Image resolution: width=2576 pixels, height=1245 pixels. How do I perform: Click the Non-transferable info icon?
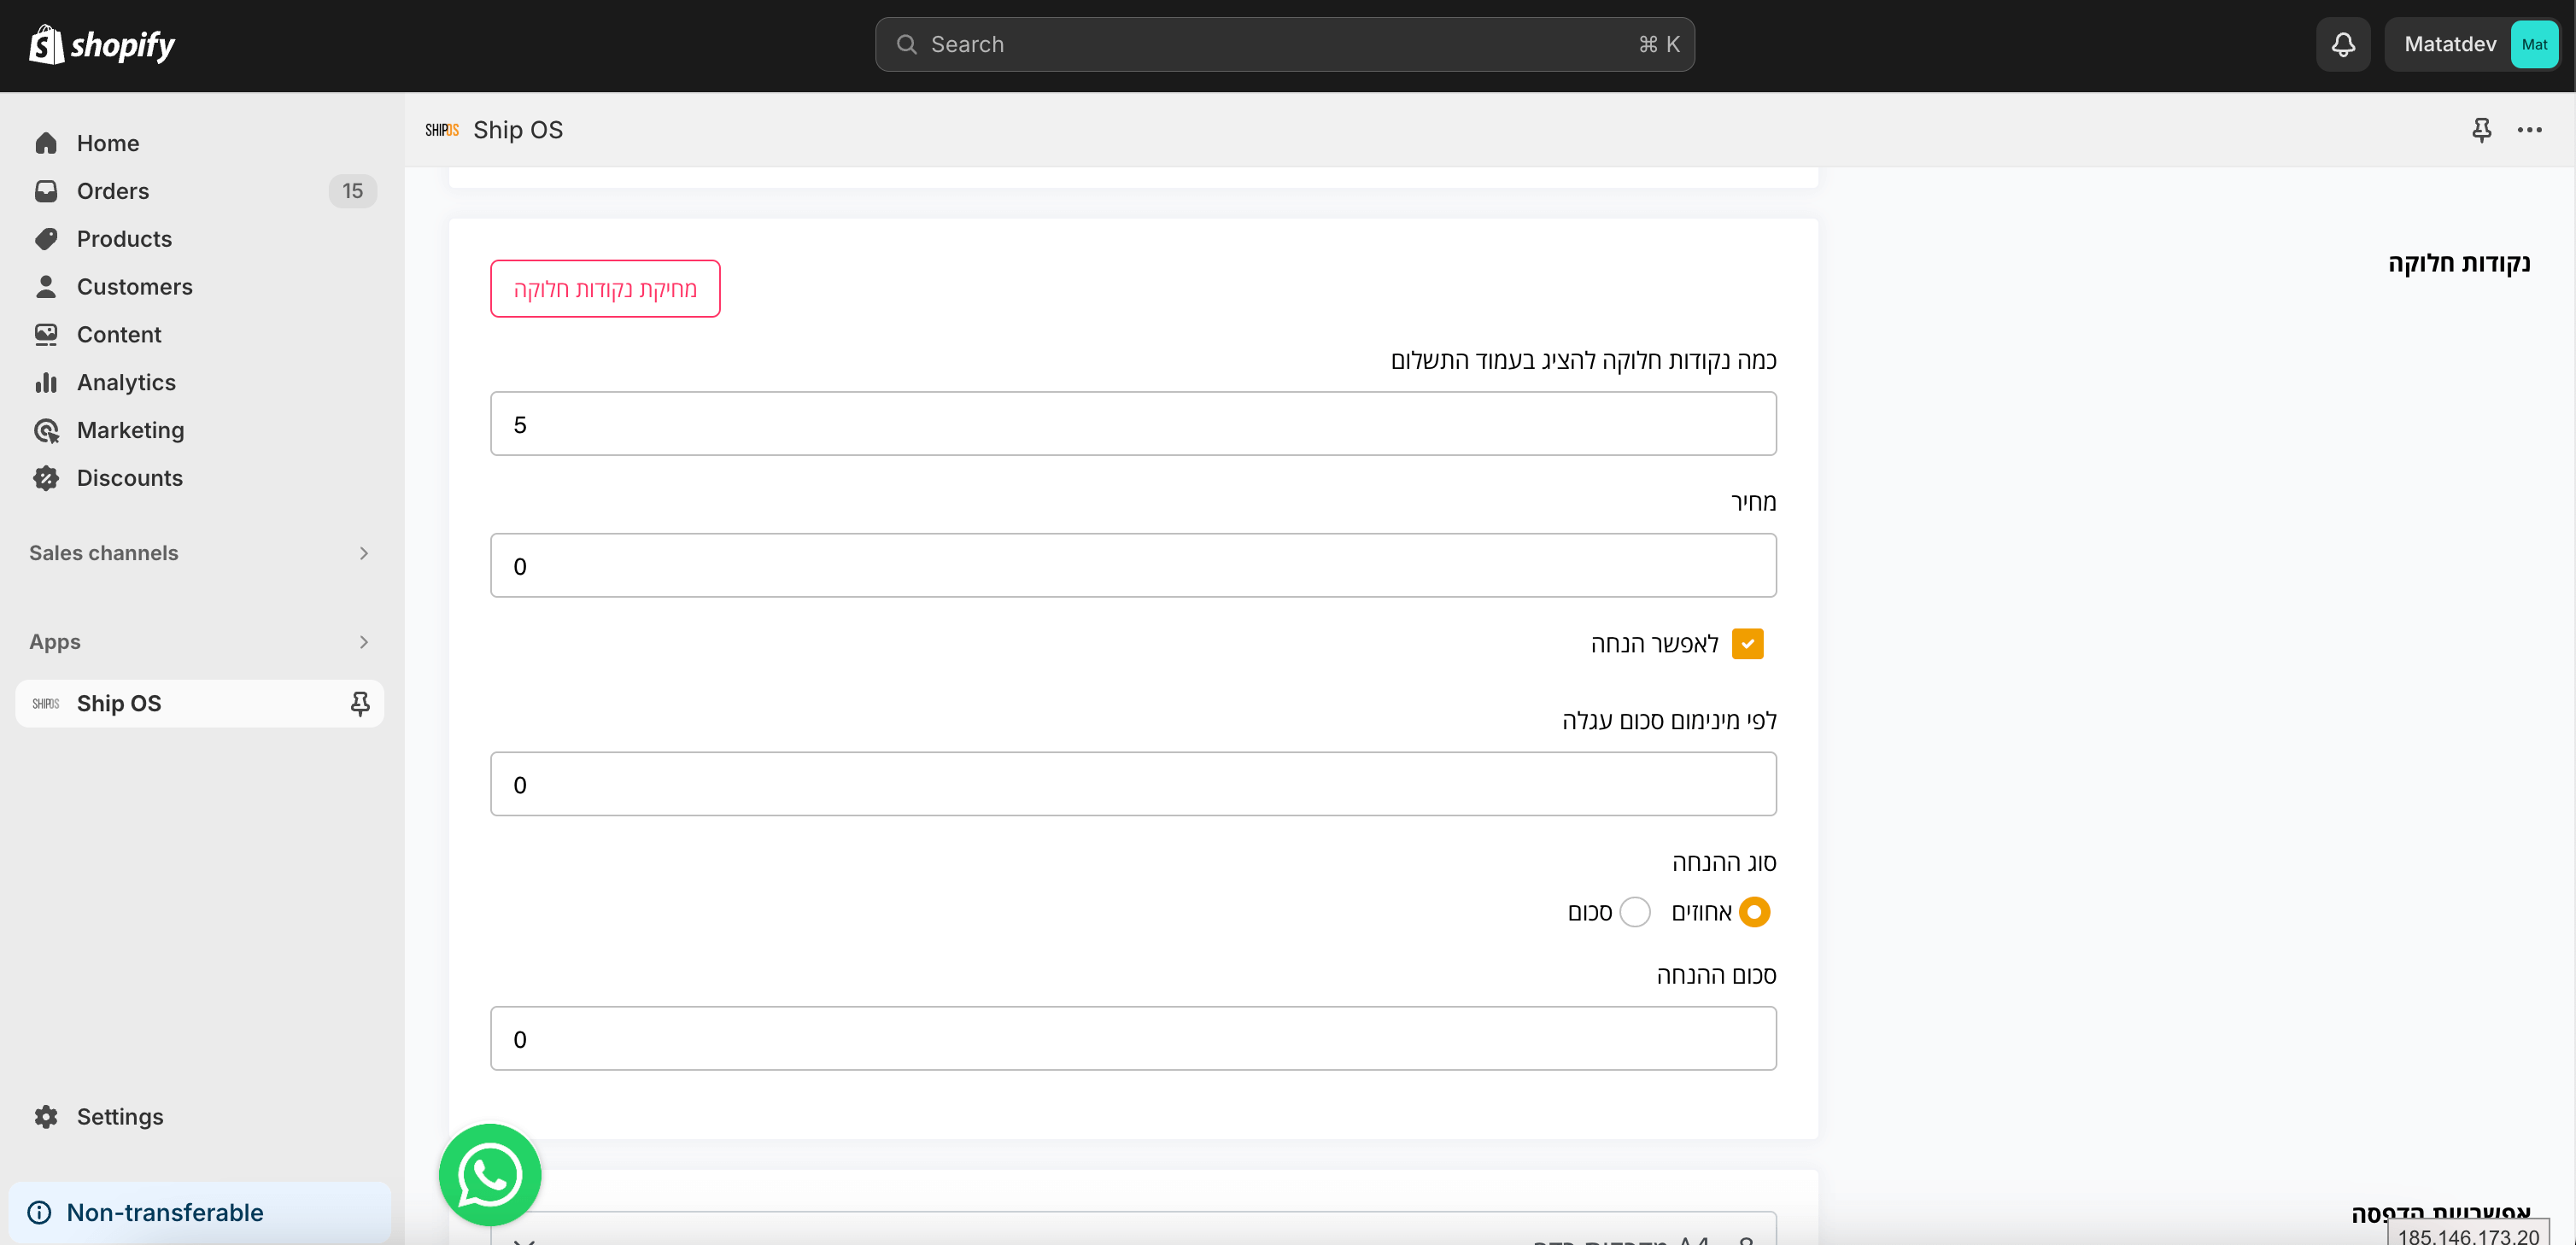(40, 1212)
